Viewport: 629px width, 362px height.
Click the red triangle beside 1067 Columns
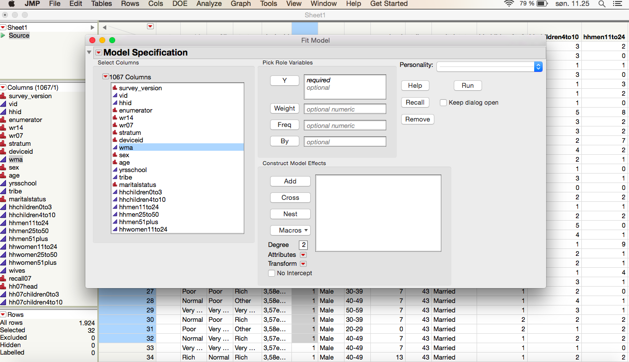106,76
